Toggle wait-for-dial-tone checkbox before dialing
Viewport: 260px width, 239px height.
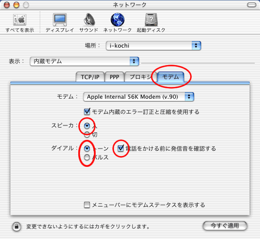(x=121, y=149)
